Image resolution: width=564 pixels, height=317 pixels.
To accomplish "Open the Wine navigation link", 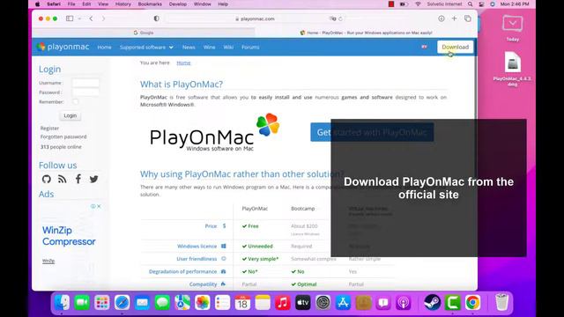I will tap(210, 47).
